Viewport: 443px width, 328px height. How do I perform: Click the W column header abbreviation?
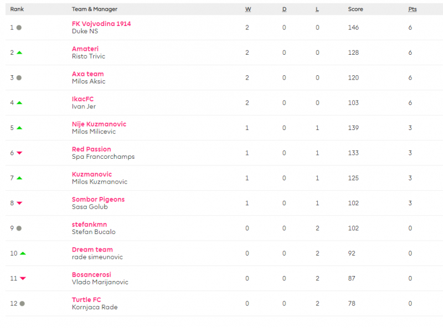pos(248,9)
